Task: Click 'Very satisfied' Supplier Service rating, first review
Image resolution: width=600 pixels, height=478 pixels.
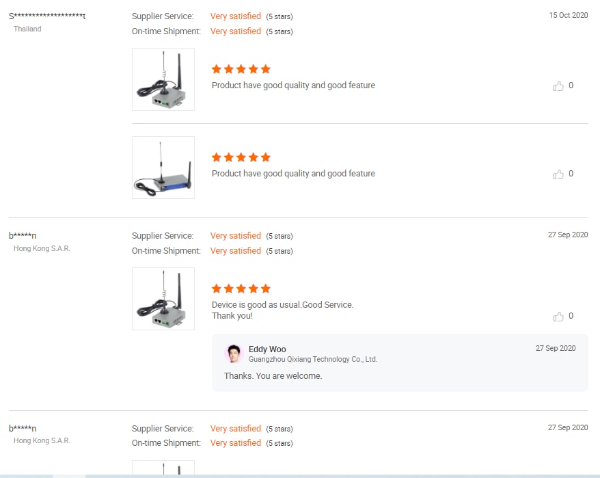Action: coord(235,16)
